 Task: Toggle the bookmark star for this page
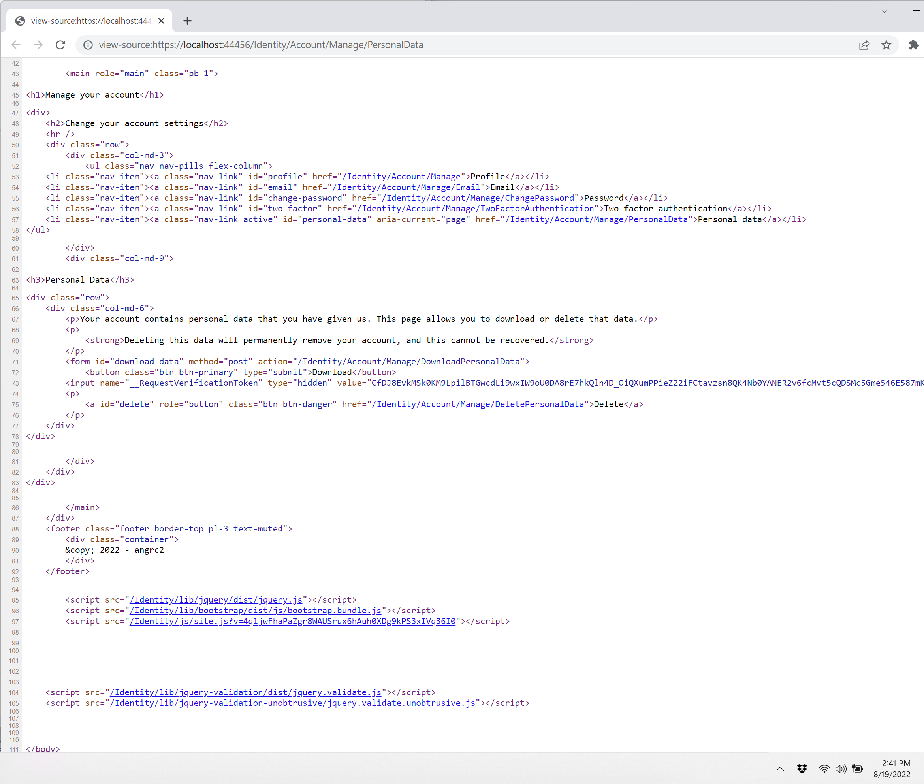886,45
